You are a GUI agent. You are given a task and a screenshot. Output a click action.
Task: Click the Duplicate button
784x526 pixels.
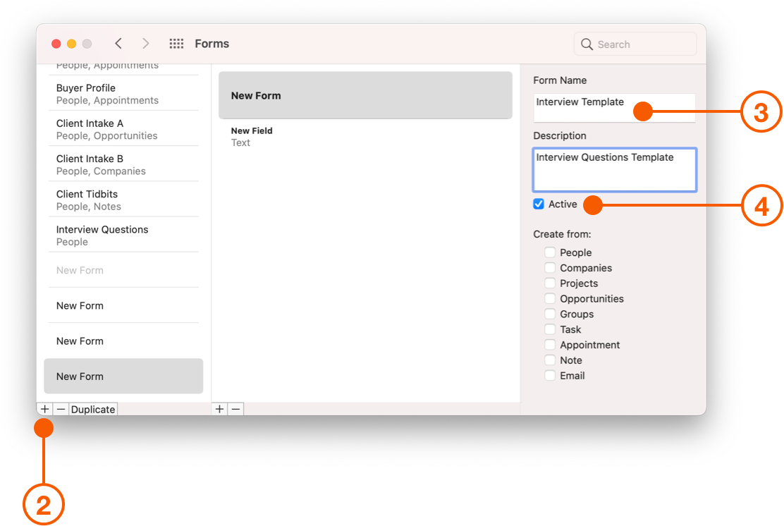tap(93, 409)
